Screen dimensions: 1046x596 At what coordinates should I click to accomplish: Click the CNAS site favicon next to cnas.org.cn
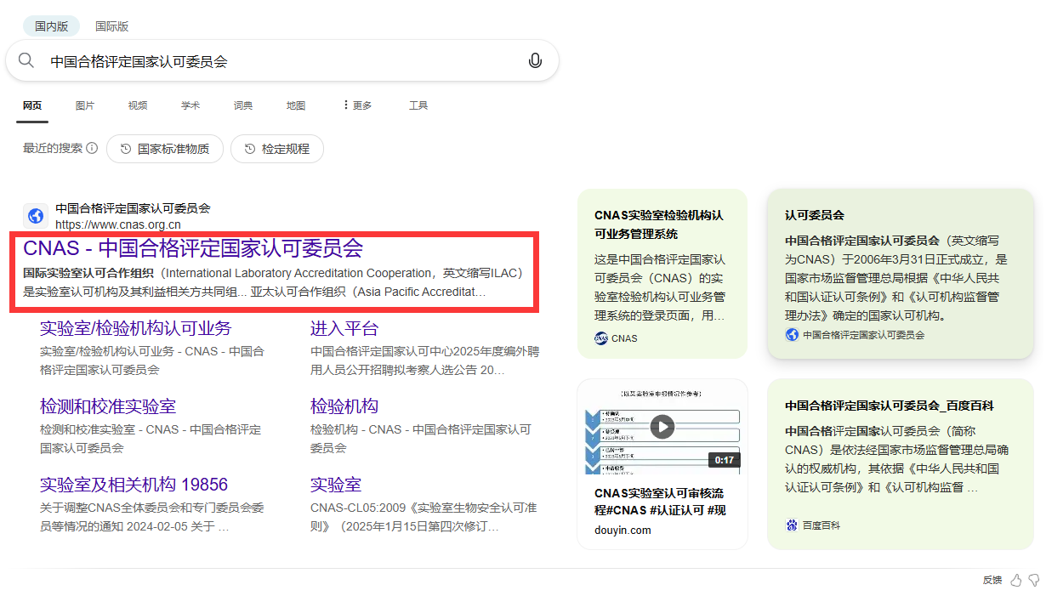click(x=36, y=216)
